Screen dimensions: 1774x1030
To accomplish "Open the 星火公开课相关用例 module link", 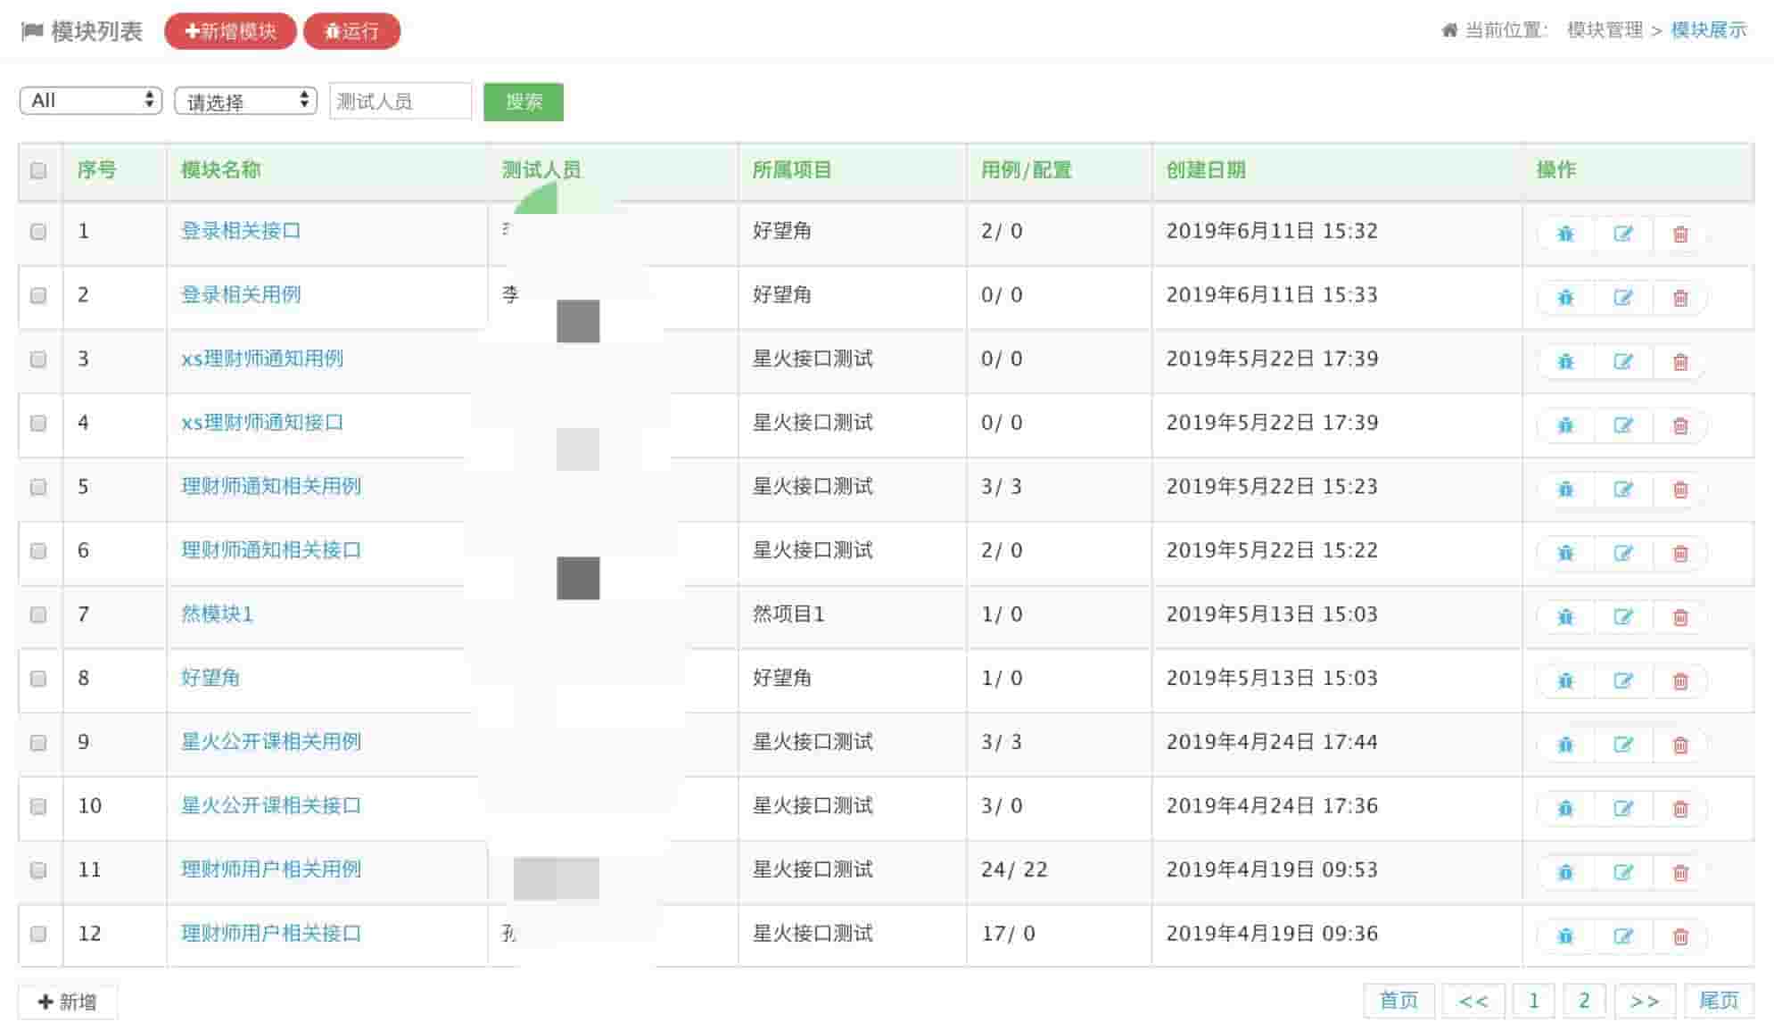I will point(271,742).
